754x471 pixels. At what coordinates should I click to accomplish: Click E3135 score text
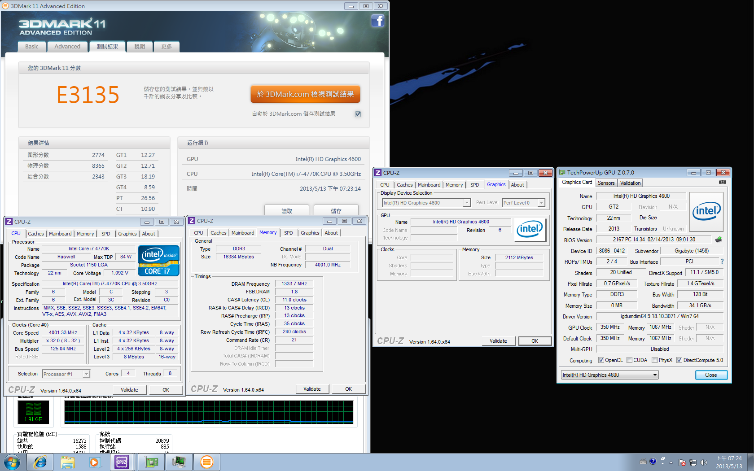88,95
